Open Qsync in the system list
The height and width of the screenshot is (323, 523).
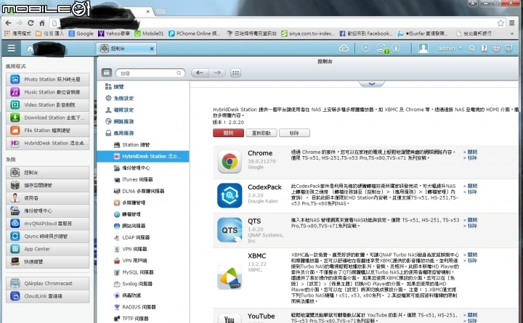[x=48, y=237]
